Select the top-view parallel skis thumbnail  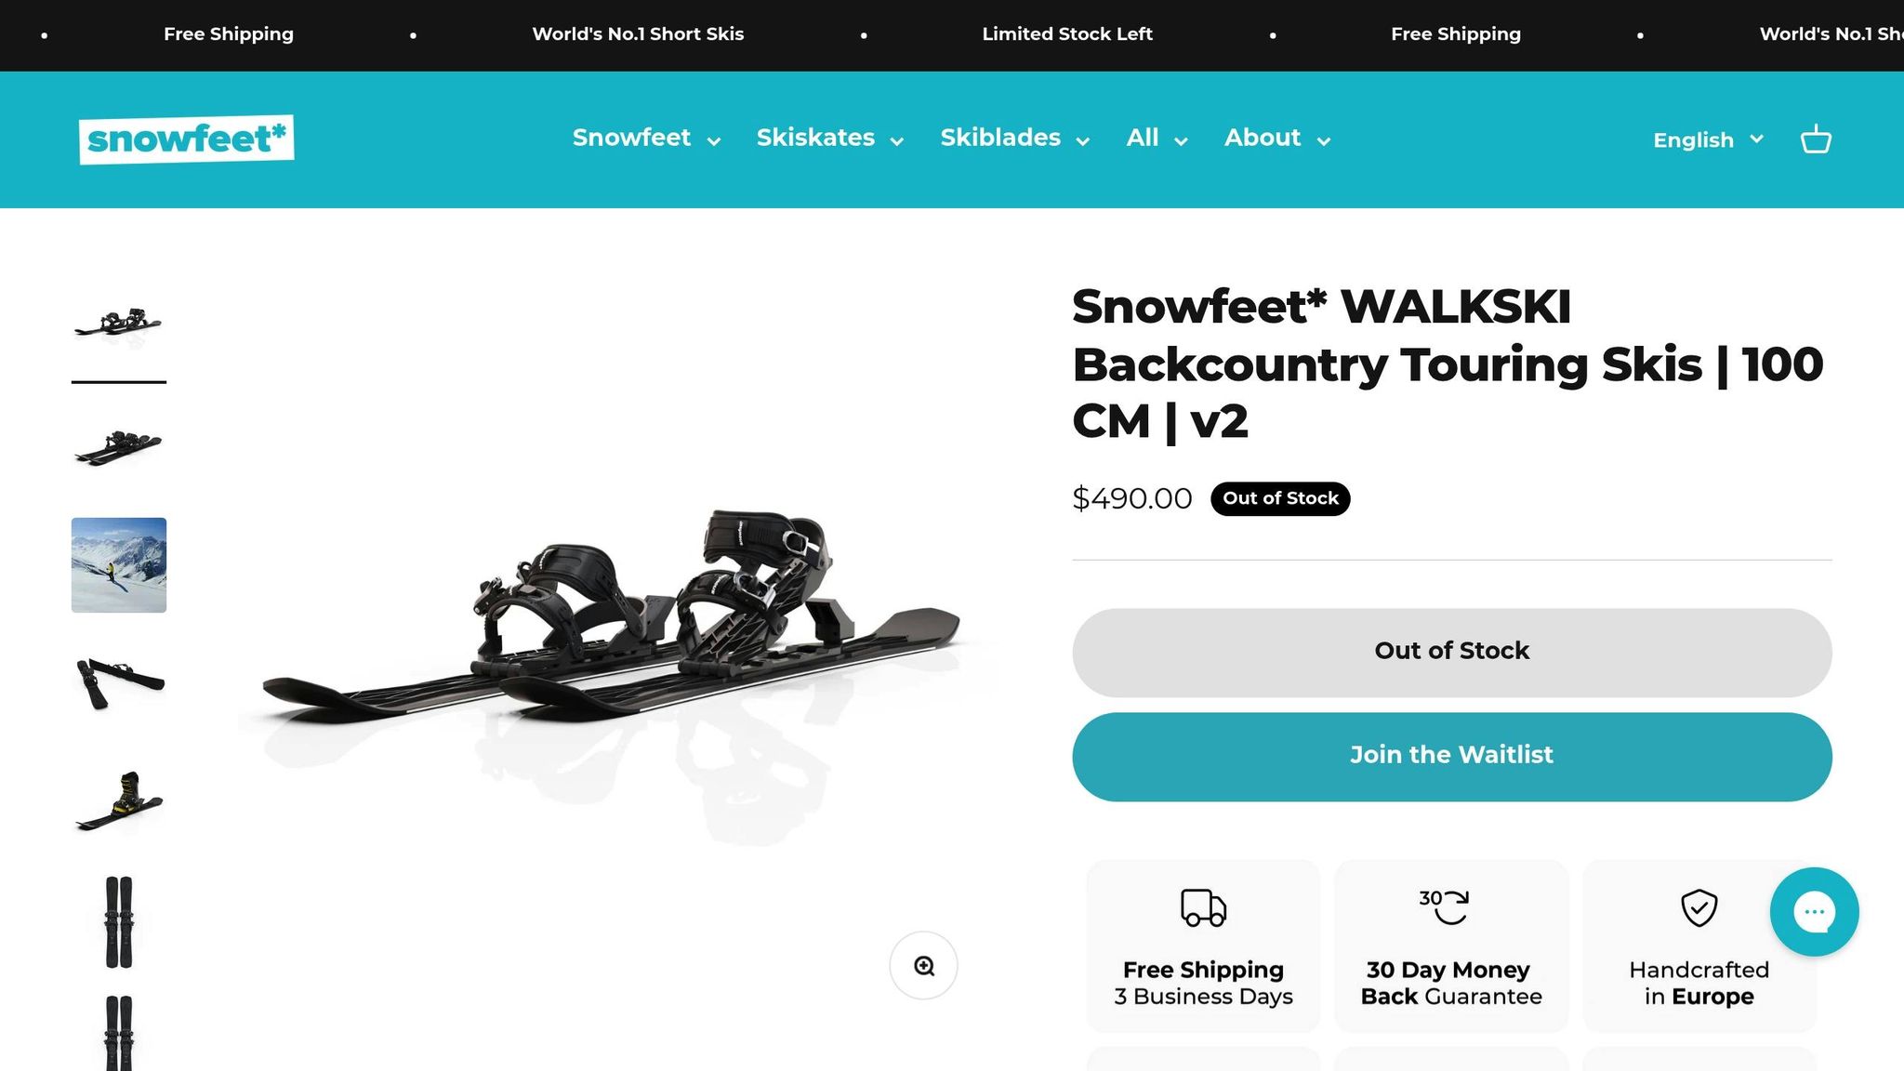119,922
